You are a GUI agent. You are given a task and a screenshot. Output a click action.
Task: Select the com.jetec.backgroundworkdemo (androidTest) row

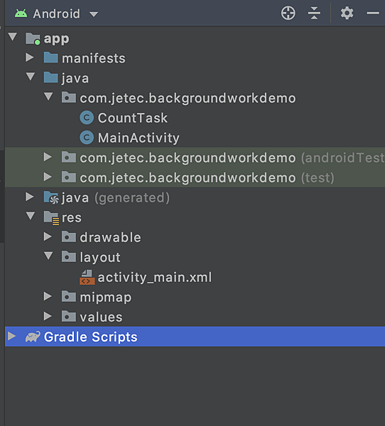195,158
